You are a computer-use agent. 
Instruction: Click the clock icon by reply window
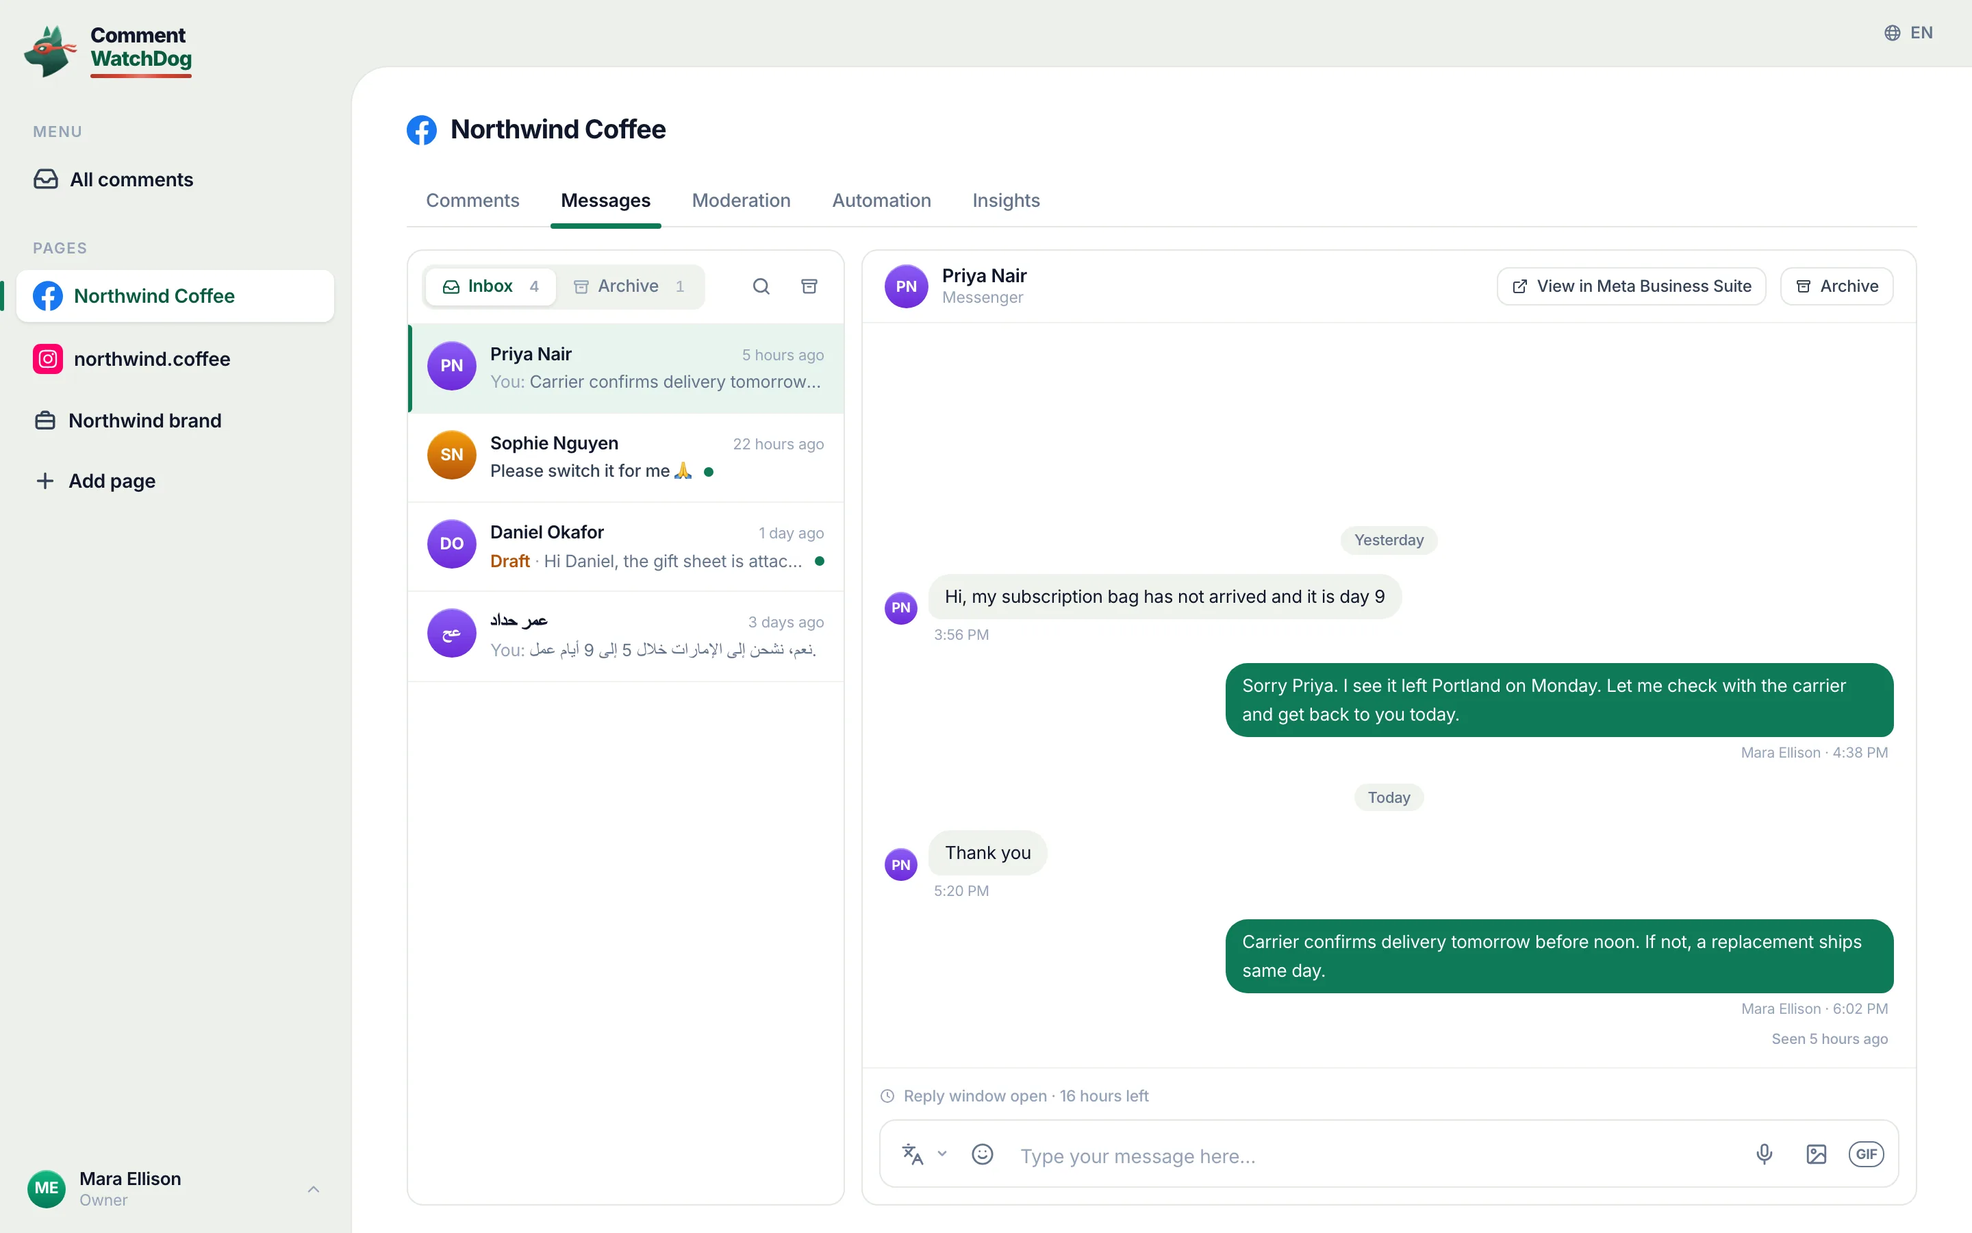click(887, 1096)
